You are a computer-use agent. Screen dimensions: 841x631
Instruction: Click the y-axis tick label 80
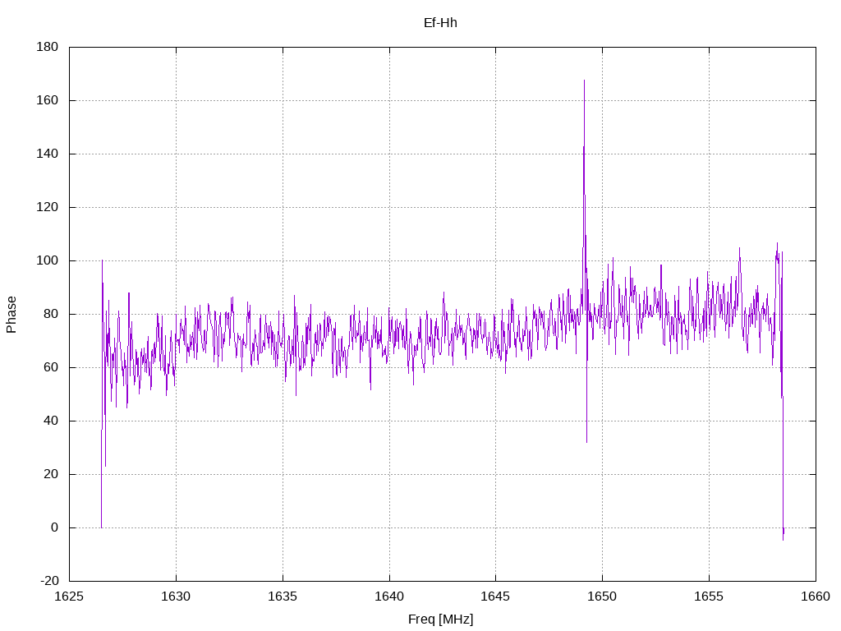click(x=51, y=314)
